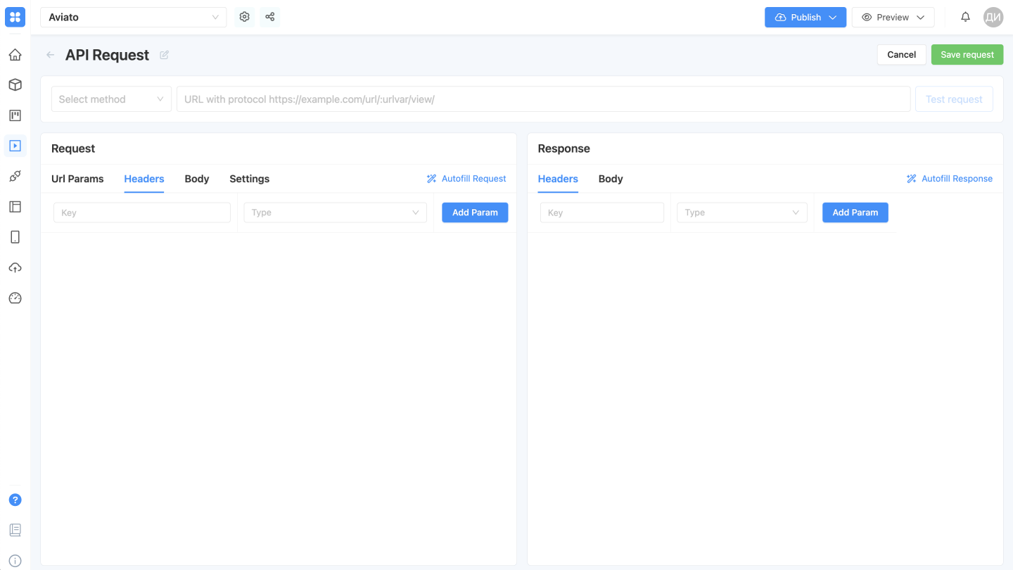Click the share icon in the top bar
This screenshot has width=1013, height=570.
coord(269,16)
